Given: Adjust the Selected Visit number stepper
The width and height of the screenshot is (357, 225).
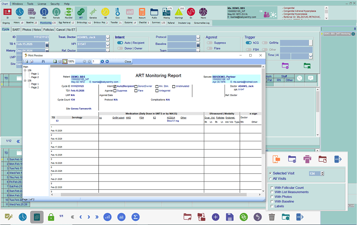Looking at the screenshot, I should (x=322, y=173).
